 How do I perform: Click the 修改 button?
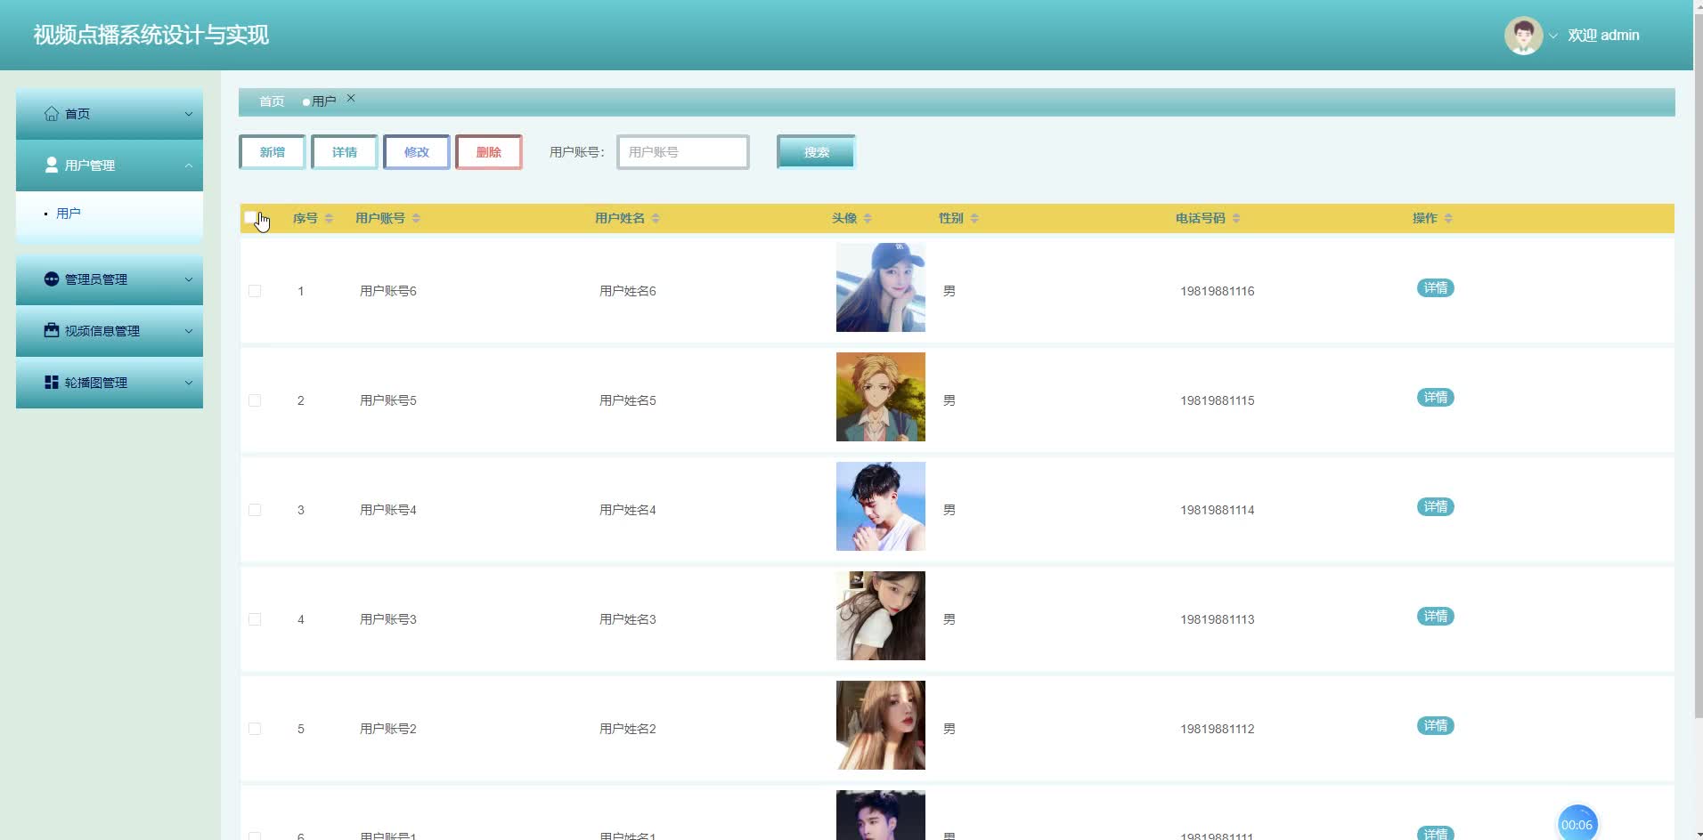pos(417,152)
